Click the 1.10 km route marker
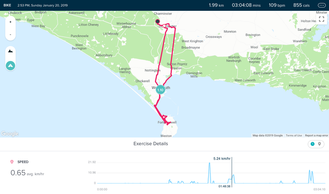329x194 pixels. (160, 90)
